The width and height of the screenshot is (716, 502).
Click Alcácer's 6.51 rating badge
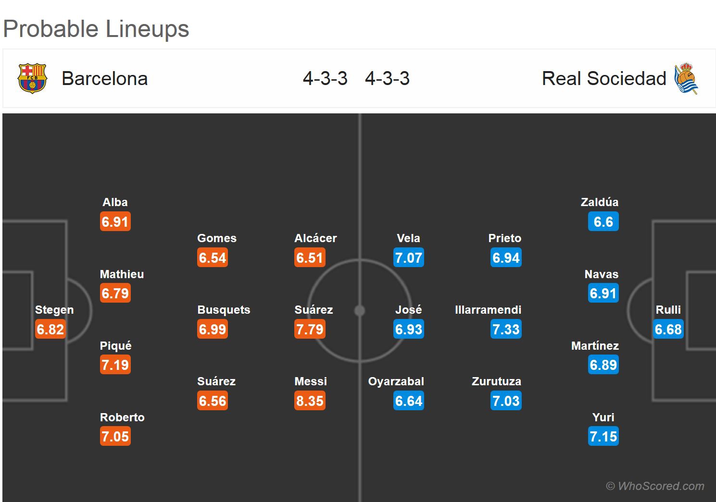pos(310,258)
